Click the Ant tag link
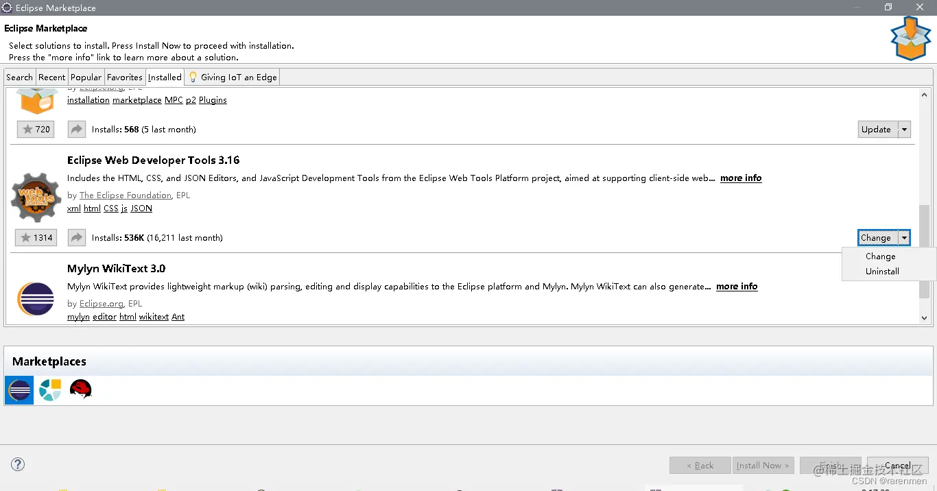Viewport: 937px width, 491px height. pyautogui.click(x=178, y=317)
